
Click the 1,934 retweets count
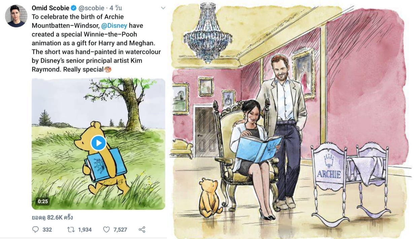[x=85, y=230]
